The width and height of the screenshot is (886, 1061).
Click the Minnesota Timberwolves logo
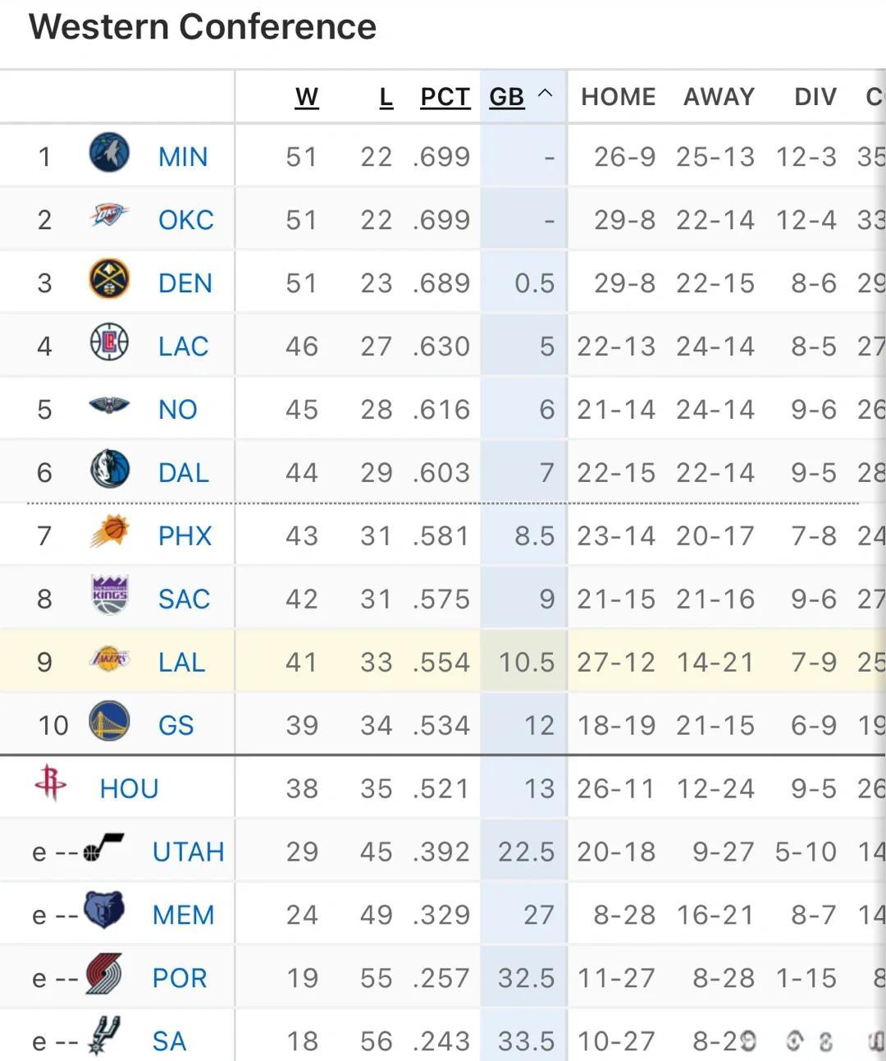(x=109, y=154)
